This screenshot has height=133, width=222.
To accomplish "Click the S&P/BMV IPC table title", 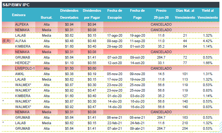I will pos(16,5).
